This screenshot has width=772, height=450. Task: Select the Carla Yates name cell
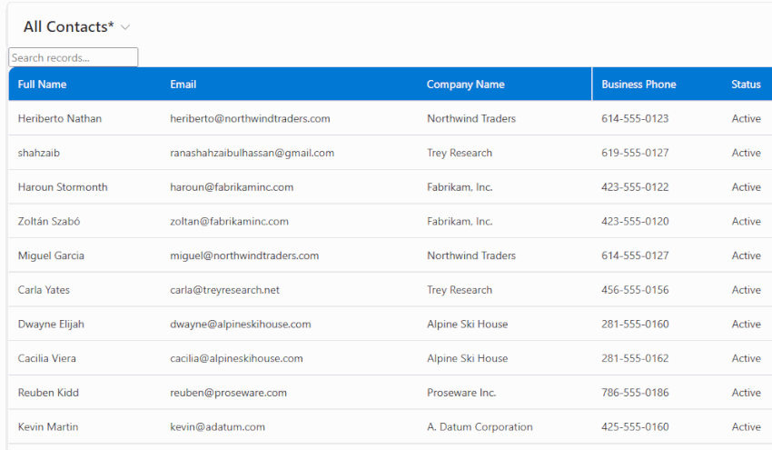tap(44, 290)
